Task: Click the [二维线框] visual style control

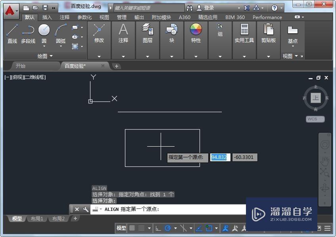Action: click(35, 77)
